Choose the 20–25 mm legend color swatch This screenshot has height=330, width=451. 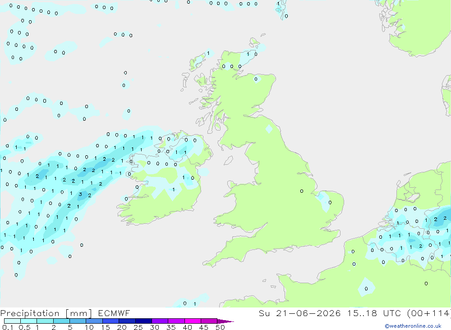[x=127, y=321]
